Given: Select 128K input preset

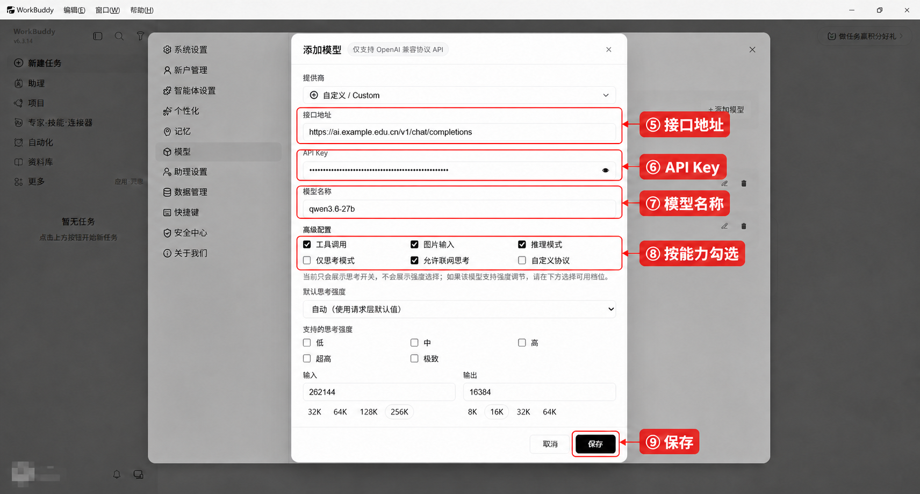Looking at the screenshot, I should (x=369, y=412).
